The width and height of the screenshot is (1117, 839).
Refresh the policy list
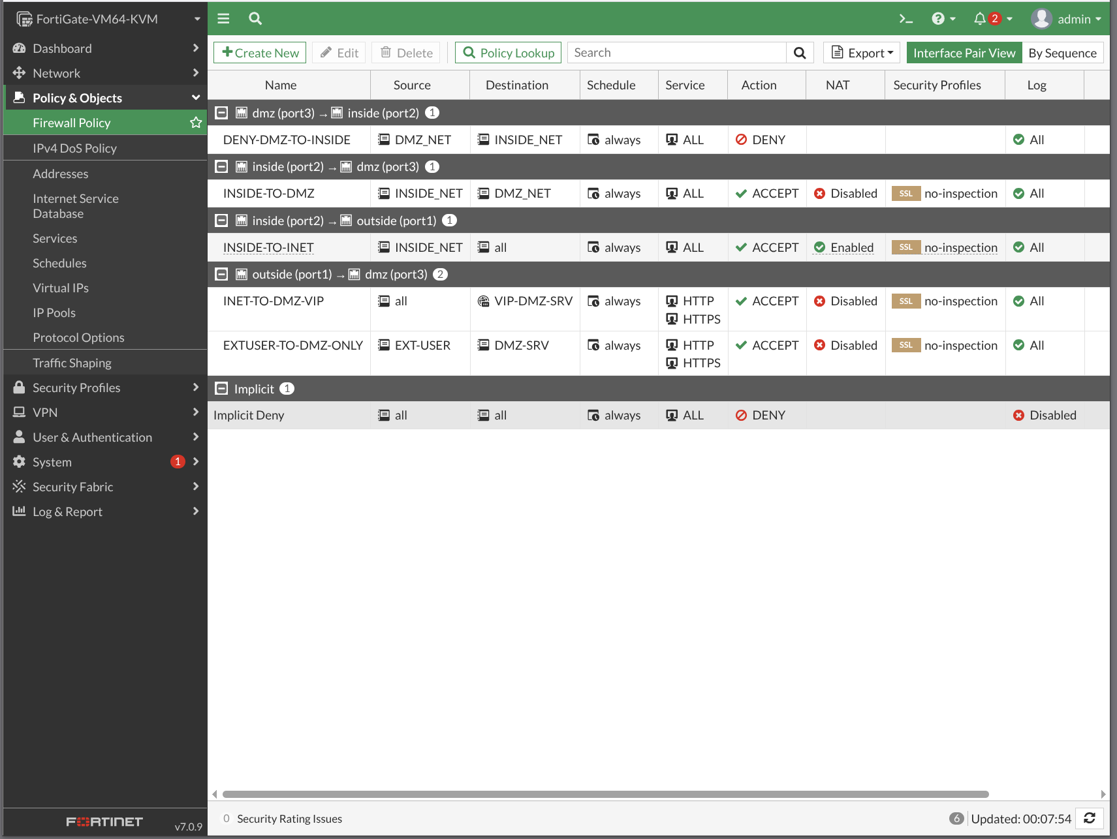[x=1090, y=818]
